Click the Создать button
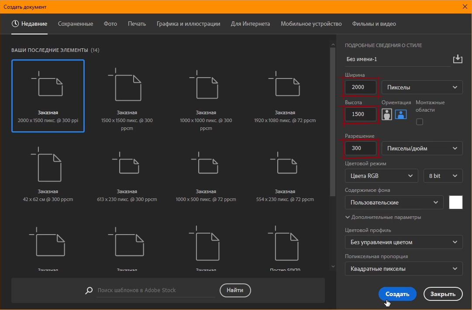 (397, 294)
